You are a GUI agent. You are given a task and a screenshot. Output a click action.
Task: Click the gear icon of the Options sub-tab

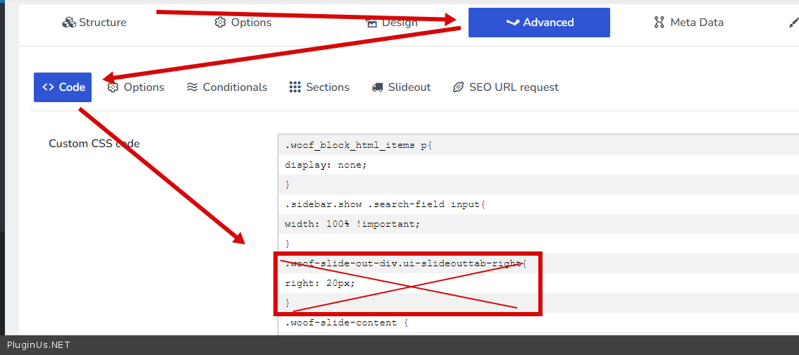tap(113, 87)
